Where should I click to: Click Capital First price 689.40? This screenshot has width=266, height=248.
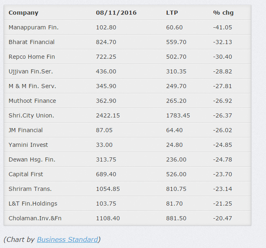click(106, 174)
